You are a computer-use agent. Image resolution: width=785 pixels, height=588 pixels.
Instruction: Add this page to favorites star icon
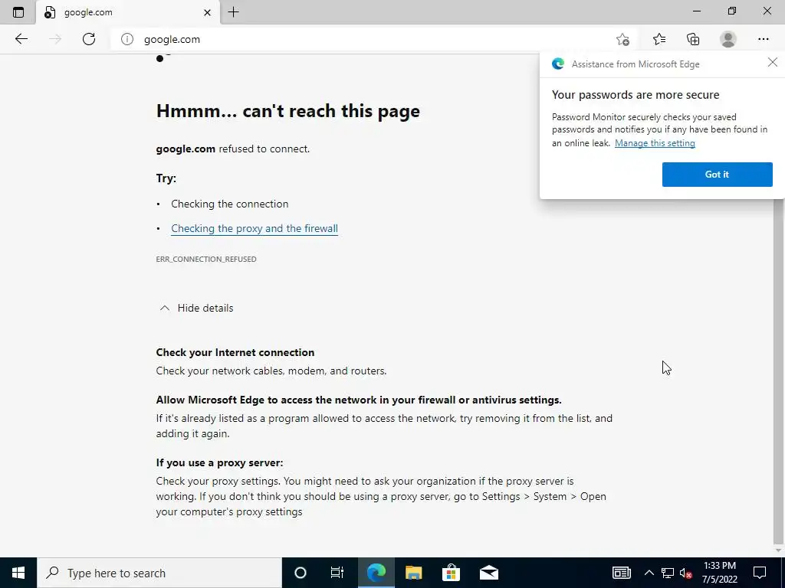click(622, 39)
